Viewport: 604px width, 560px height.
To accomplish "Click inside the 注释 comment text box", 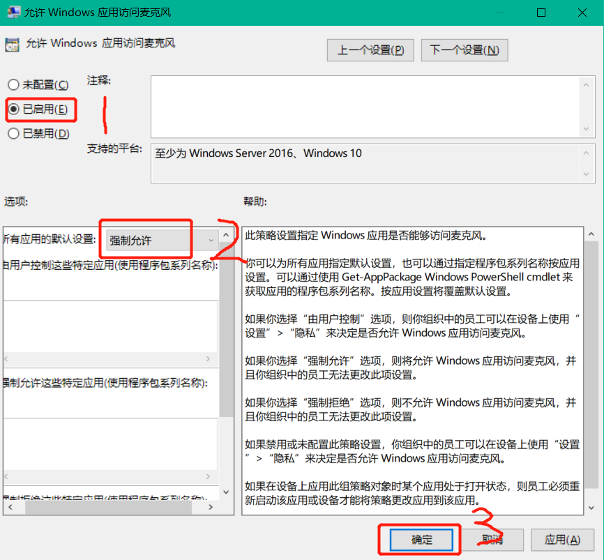I will coord(366,107).
